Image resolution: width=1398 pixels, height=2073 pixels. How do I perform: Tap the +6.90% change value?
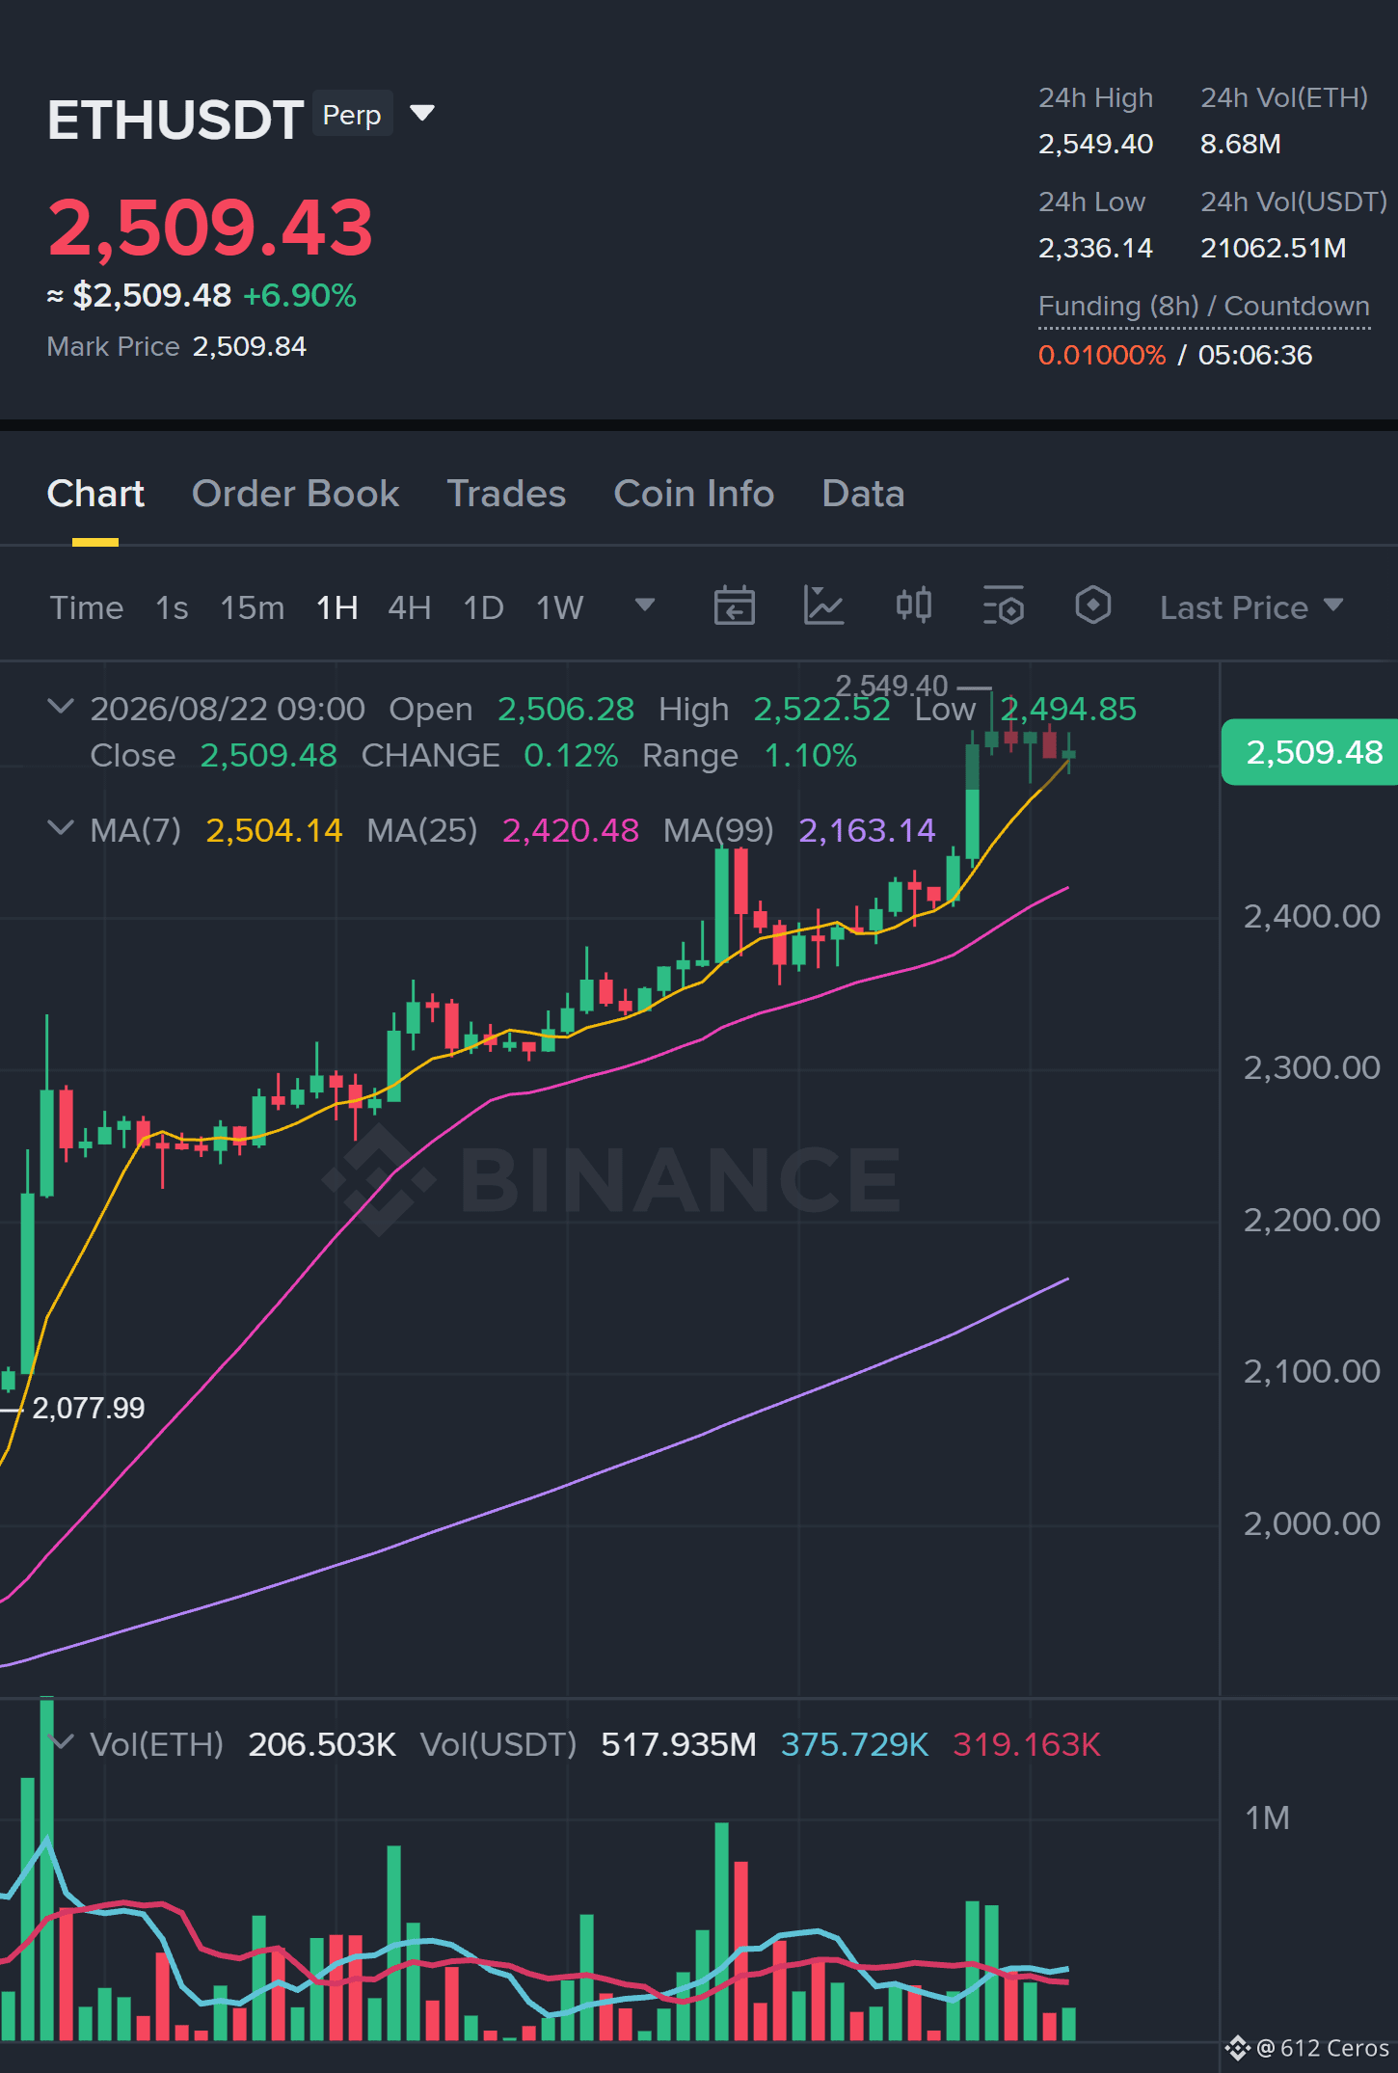point(300,295)
